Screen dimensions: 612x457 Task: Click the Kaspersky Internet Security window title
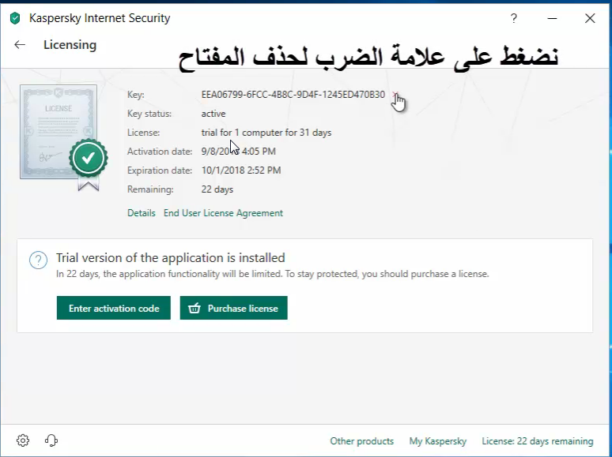tap(100, 18)
